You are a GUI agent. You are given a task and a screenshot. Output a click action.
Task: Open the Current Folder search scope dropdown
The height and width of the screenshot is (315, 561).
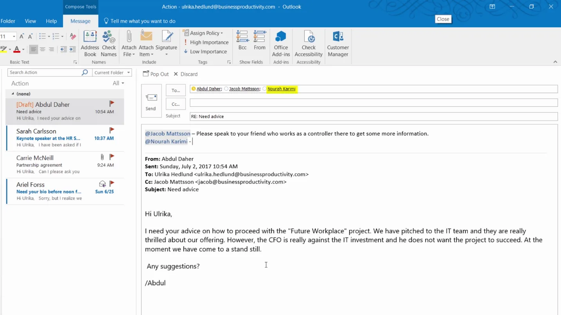[112, 72]
